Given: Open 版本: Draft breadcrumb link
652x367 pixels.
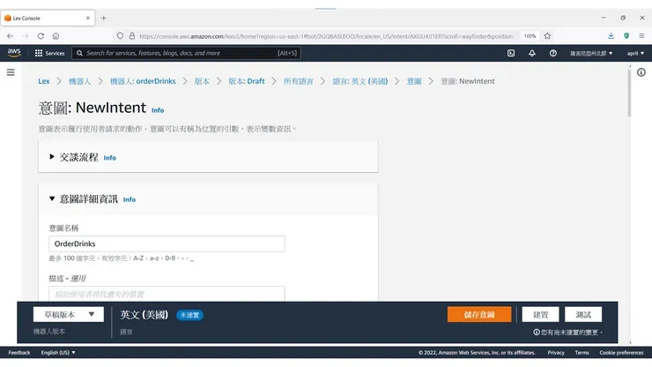Looking at the screenshot, I should [247, 81].
